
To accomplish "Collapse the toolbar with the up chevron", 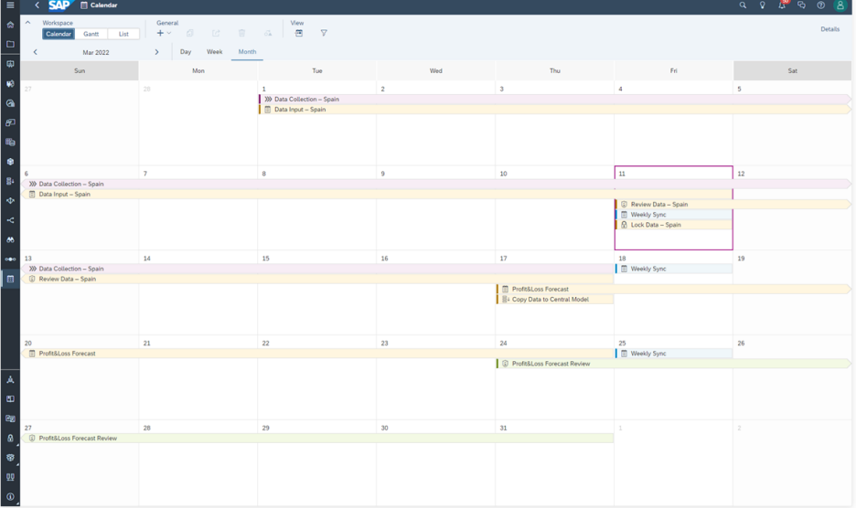I will coord(27,23).
